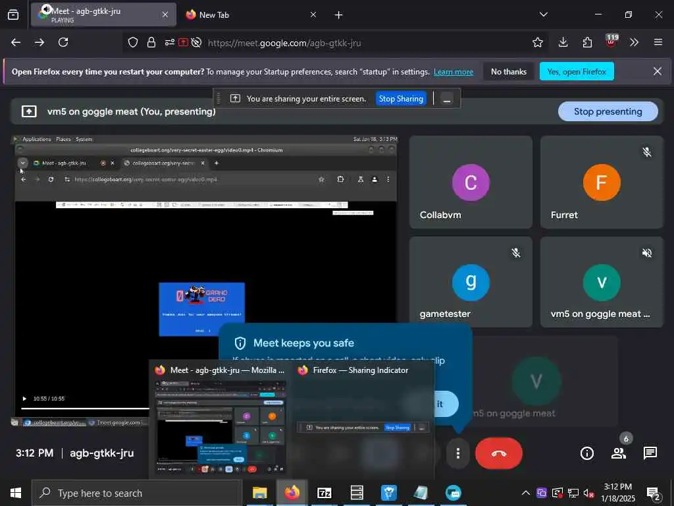Screen dimensions: 674x506
Task: Leave the call with red hang-up button
Action: point(499,453)
